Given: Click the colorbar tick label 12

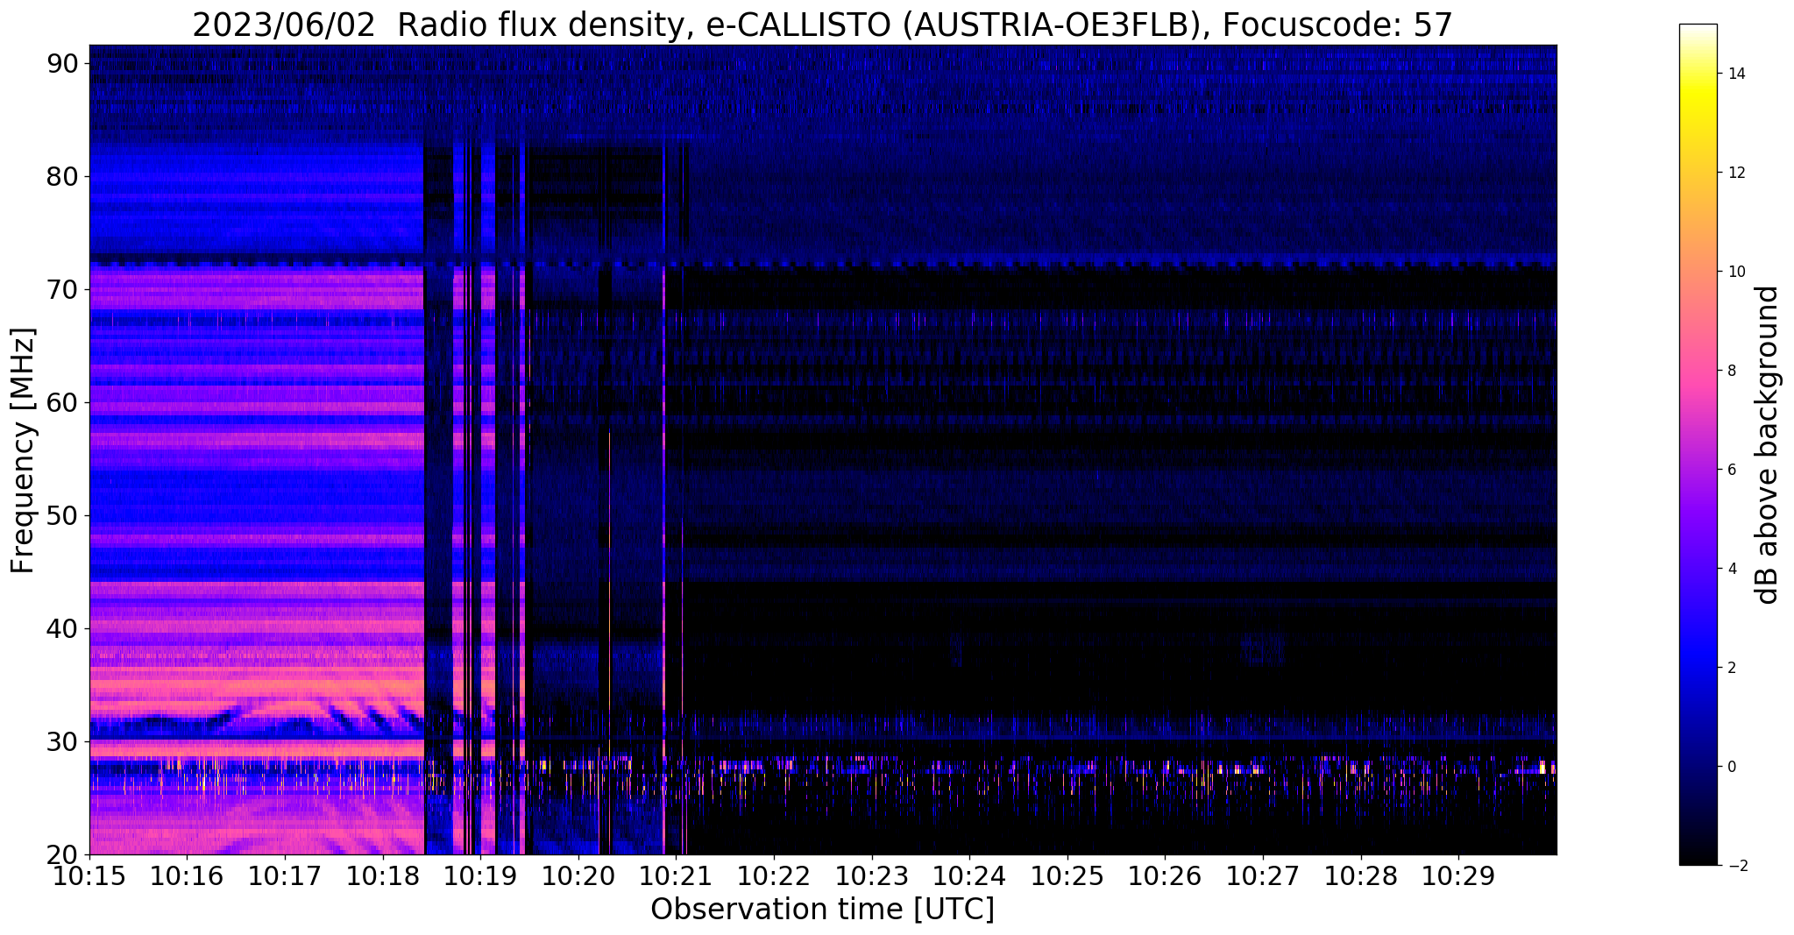Looking at the screenshot, I should 1735,173.
